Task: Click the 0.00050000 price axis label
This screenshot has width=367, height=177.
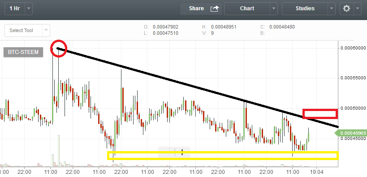Action: click(353, 108)
